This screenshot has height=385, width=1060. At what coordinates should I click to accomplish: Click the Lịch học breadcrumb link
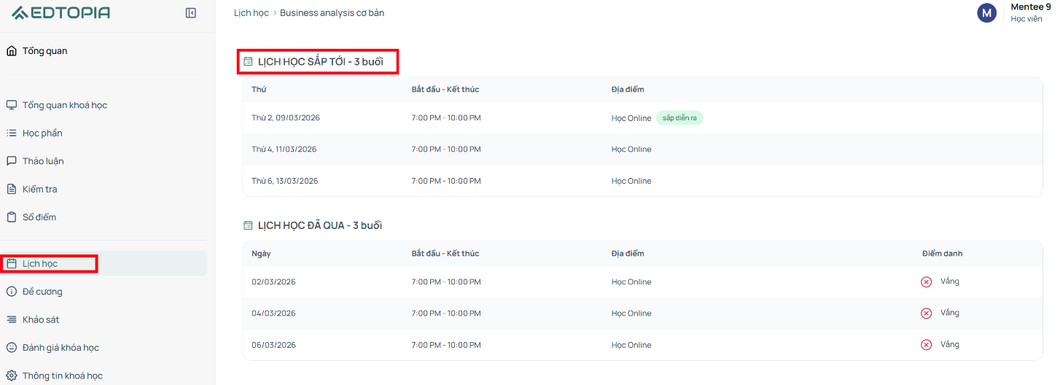point(251,13)
